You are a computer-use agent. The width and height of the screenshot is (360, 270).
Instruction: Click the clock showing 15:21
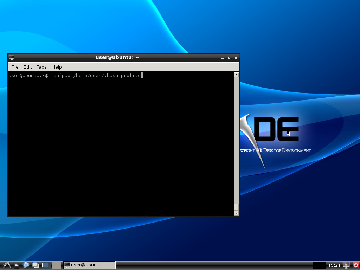(x=334, y=265)
